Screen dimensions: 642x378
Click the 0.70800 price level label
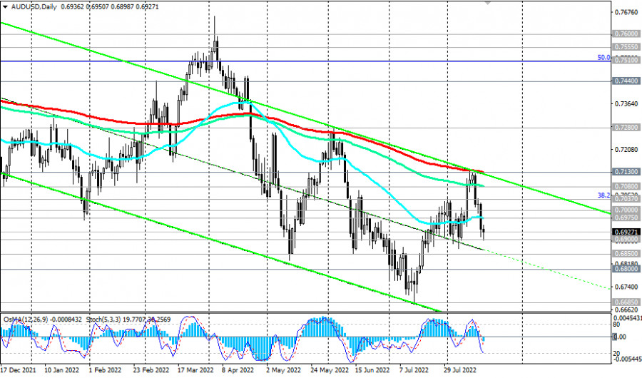(625, 185)
